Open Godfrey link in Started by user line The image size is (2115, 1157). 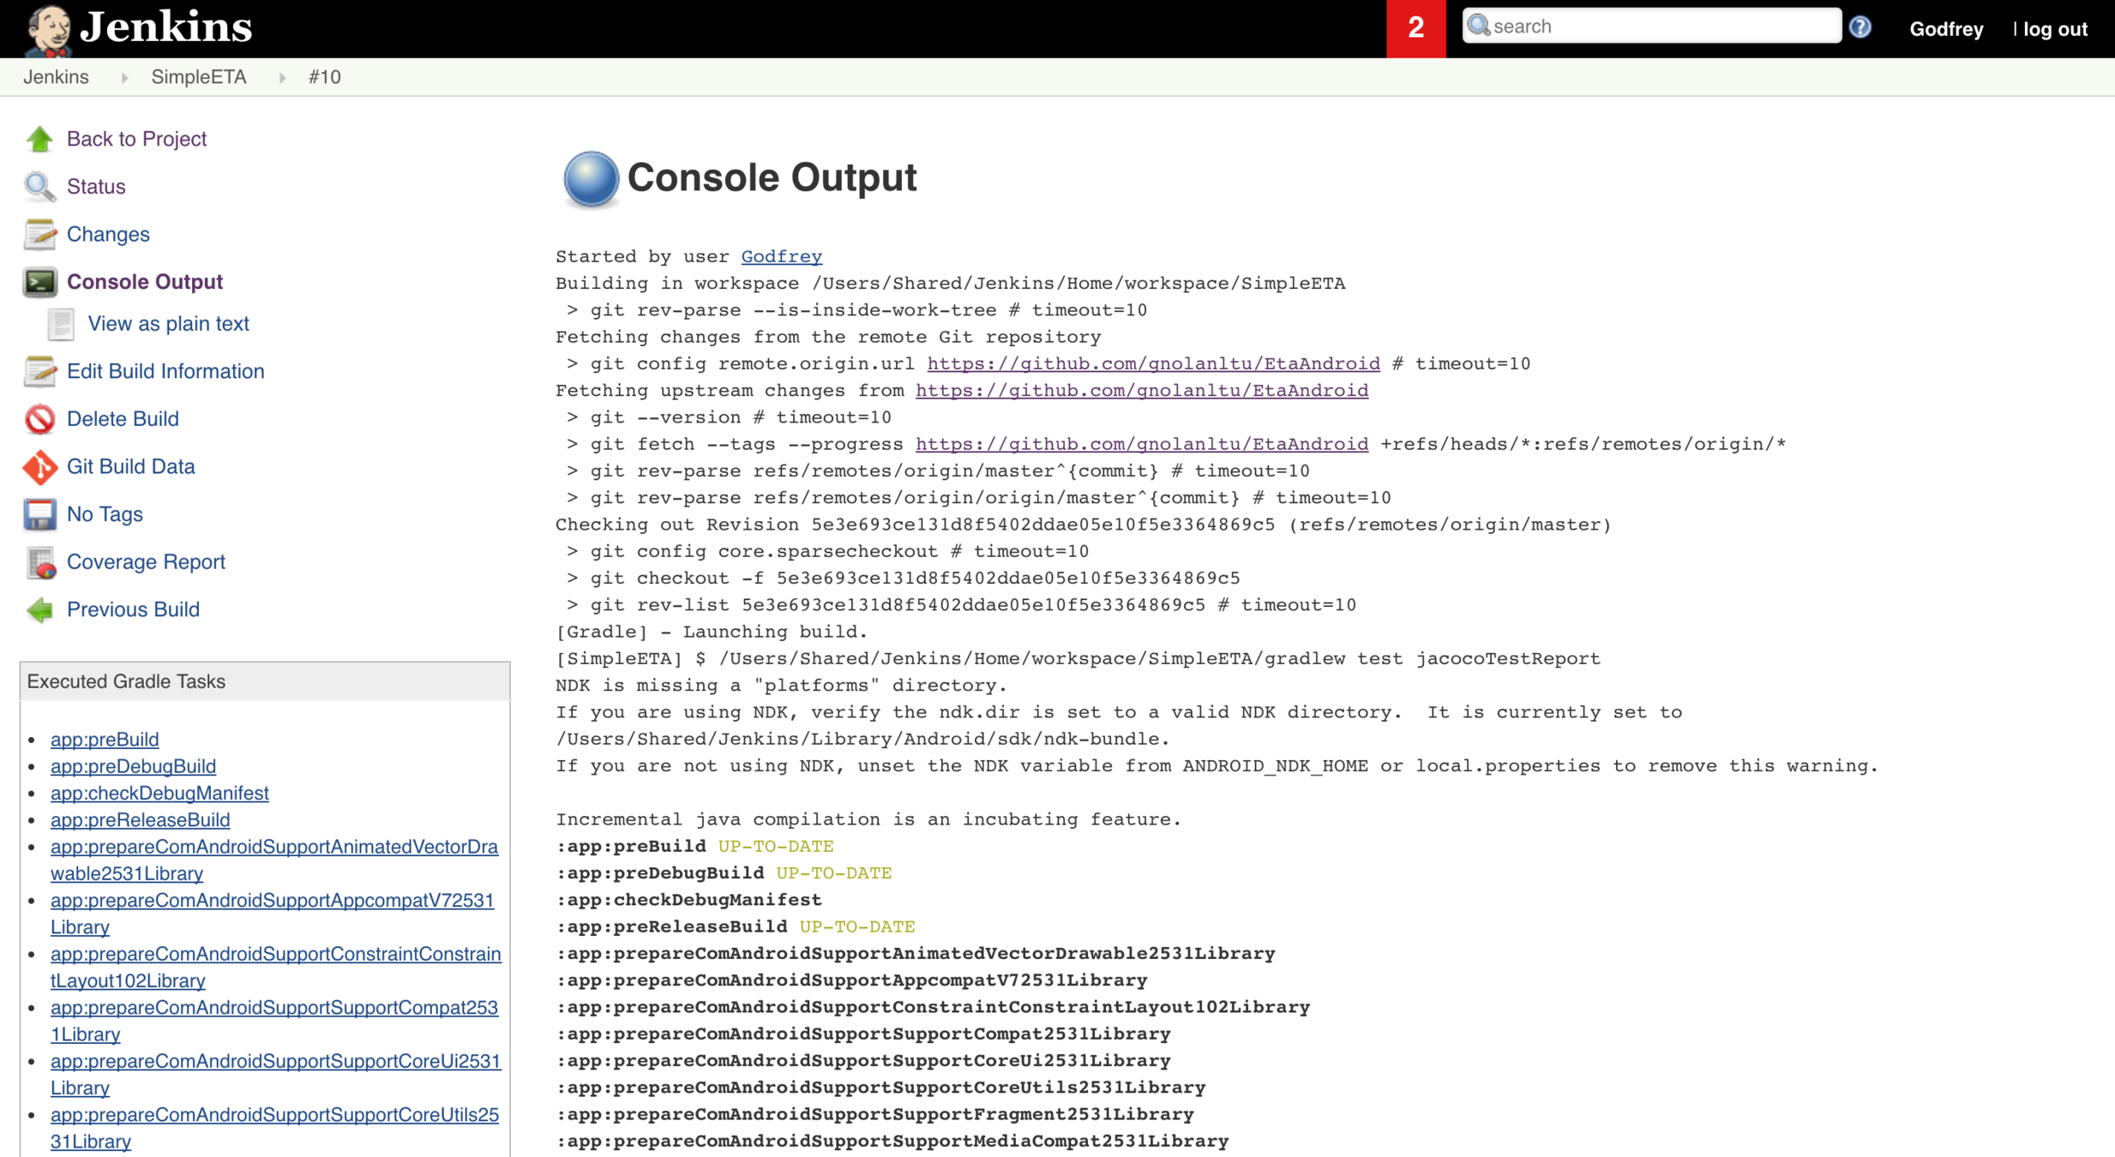point(781,256)
